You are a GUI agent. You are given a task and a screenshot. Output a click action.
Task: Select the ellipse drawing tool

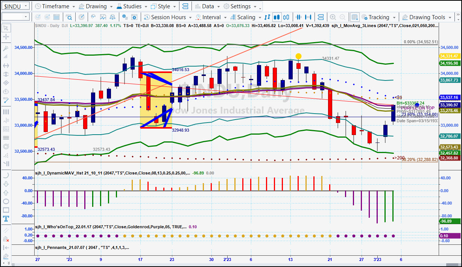[x=6, y=201]
